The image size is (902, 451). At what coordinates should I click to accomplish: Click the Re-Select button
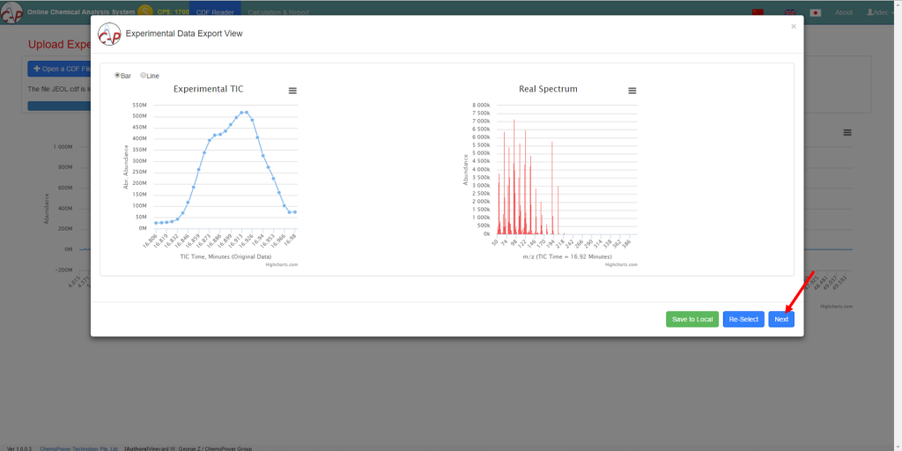pos(743,319)
